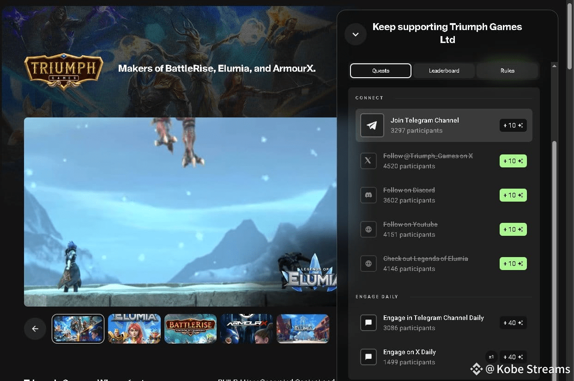Click +40 reward for Telegram Channel Daily
Viewport: 574px width, 381px height.
point(513,323)
